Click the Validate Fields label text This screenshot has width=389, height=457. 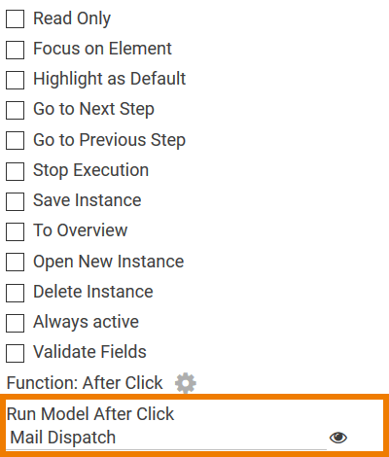[x=89, y=352]
